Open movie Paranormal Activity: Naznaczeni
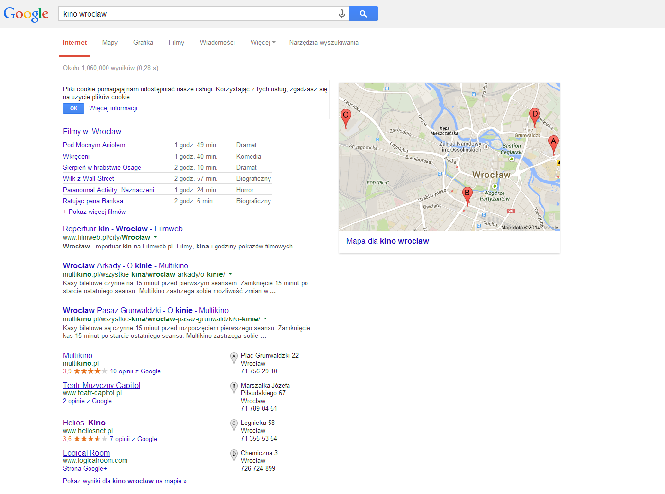 click(x=108, y=190)
